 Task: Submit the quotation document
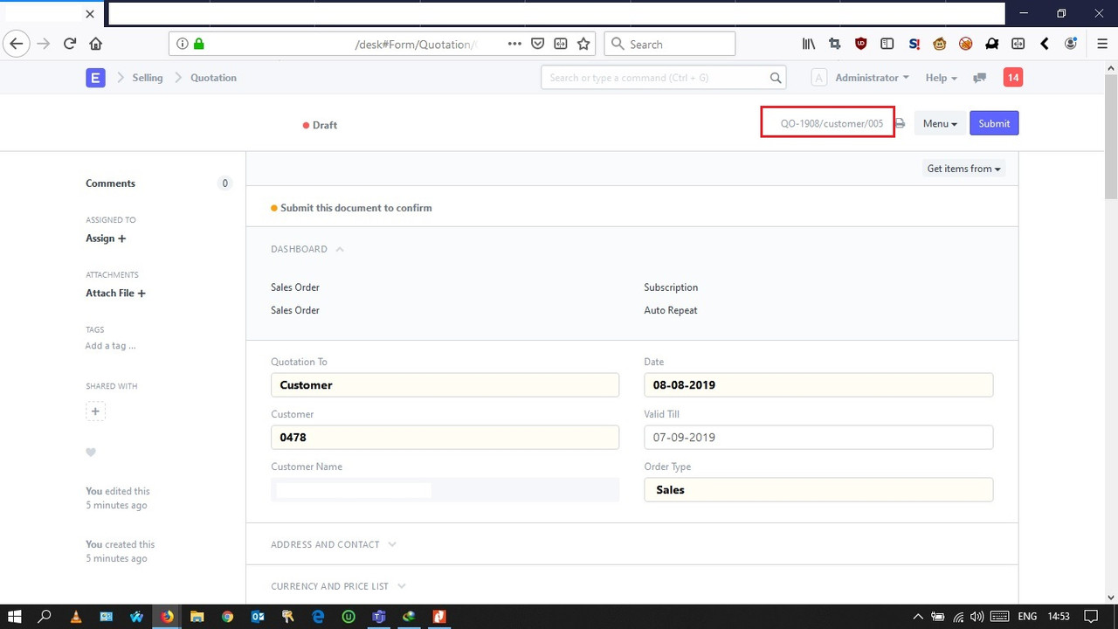click(x=994, y=123)
